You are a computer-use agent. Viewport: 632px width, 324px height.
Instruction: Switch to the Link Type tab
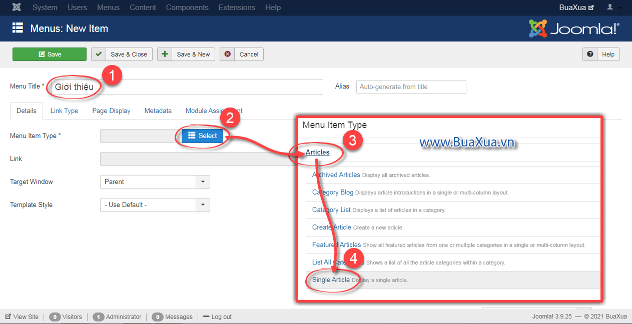tap(64, 111)
